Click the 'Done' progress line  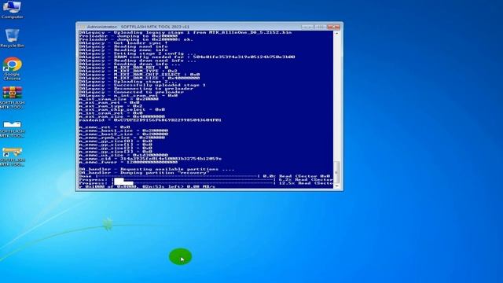204,176
